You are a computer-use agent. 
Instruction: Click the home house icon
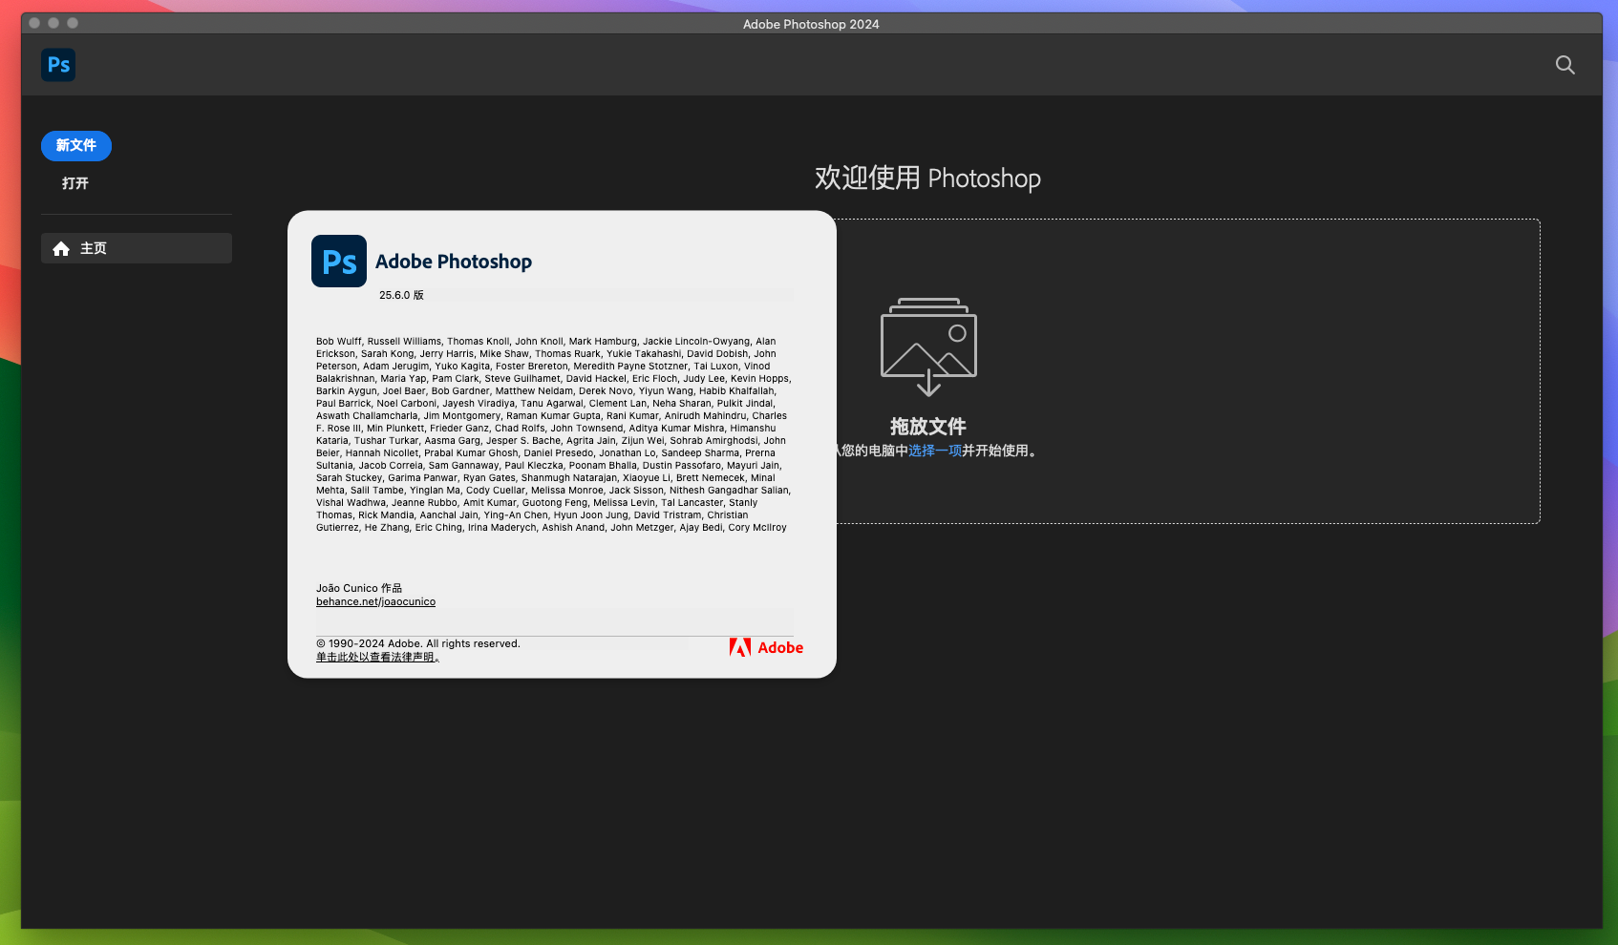(x=61, y=249)
